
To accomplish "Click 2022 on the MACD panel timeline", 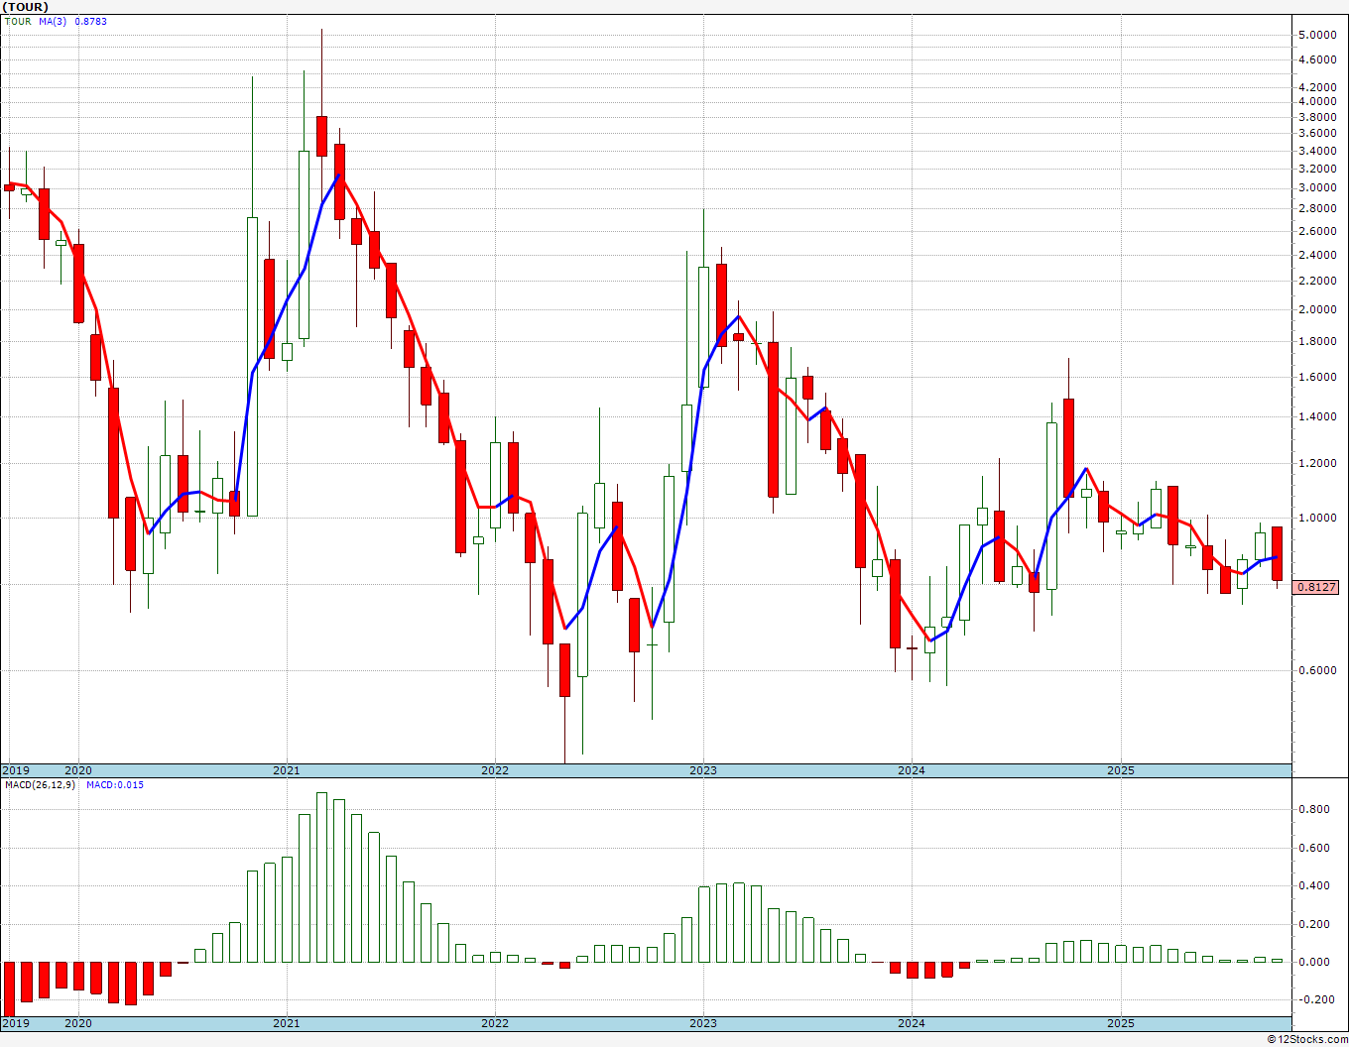I will (x=494, y=1023).
